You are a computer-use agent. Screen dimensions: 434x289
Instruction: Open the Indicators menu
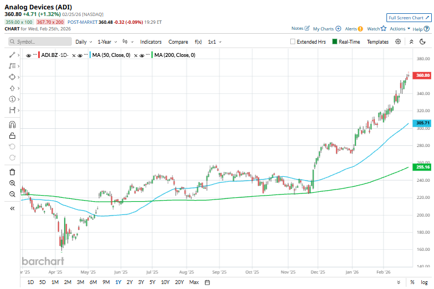pyautogui.click(x=150, y=41)
